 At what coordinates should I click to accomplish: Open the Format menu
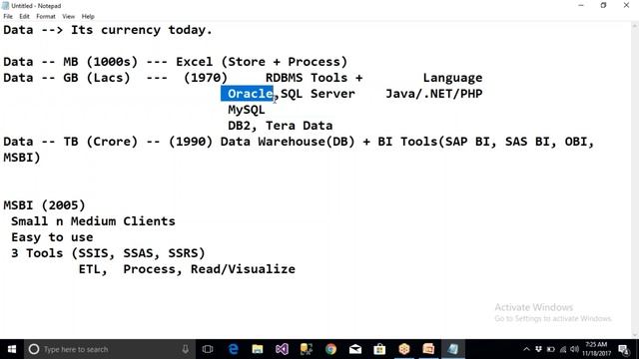46,16
